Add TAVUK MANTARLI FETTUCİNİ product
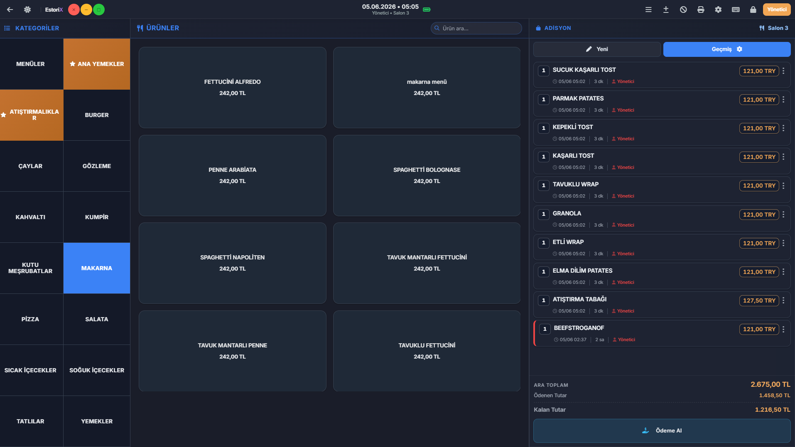The height and width of the screenshot is (447, 795). pos(427,263)
